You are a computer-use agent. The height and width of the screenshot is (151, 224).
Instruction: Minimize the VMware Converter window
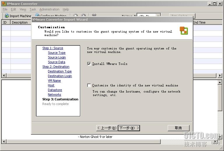[x=210, y=4]
